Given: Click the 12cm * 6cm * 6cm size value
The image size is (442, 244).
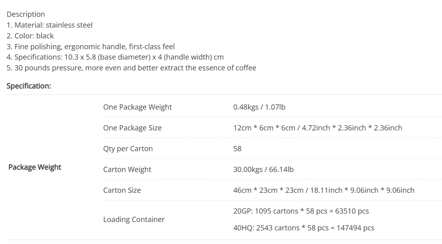Looking at the screenshot, I should [x=318, y=128].
